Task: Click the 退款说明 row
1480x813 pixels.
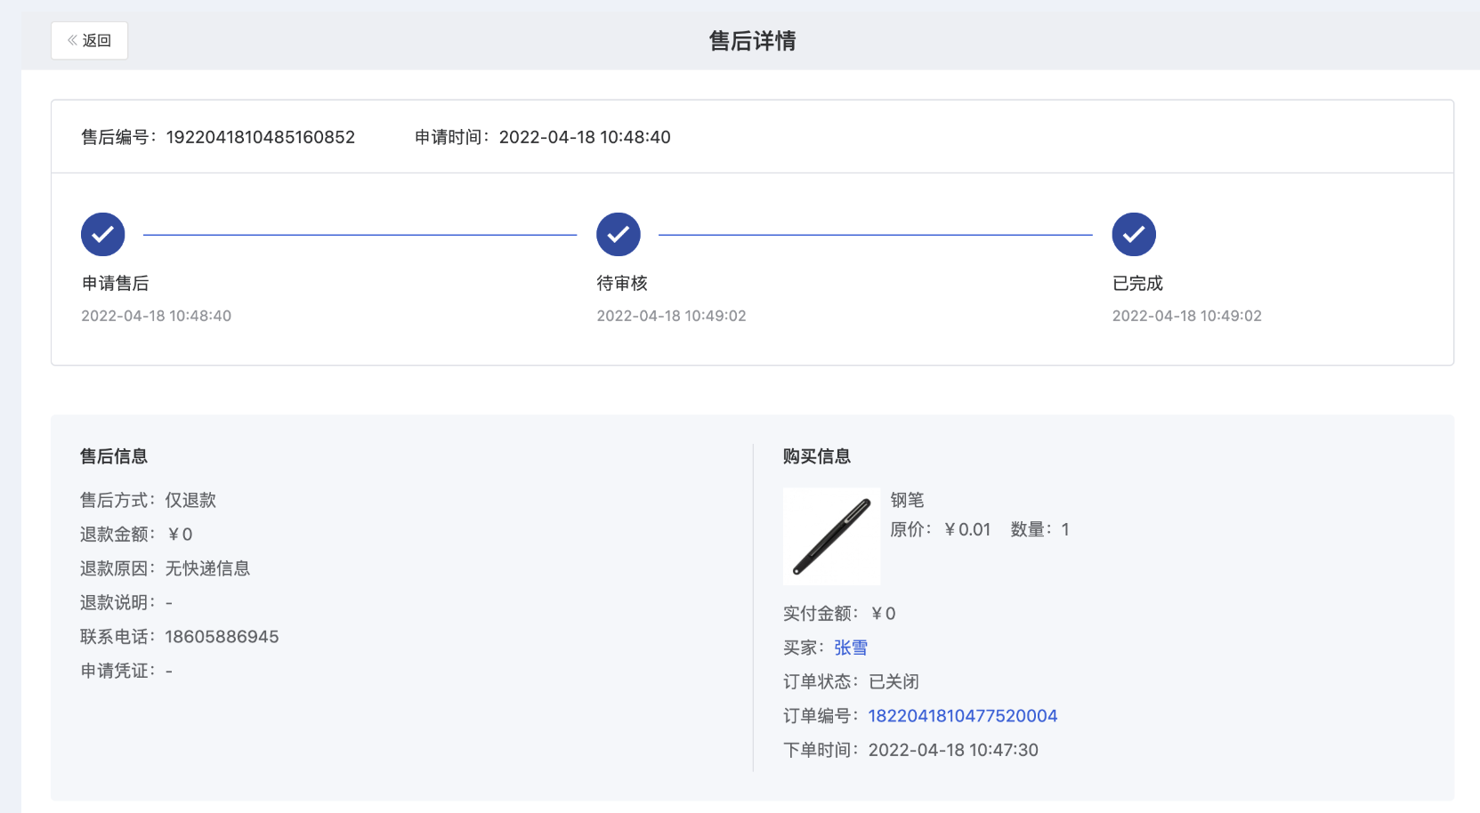Action: tap(126, 602)
